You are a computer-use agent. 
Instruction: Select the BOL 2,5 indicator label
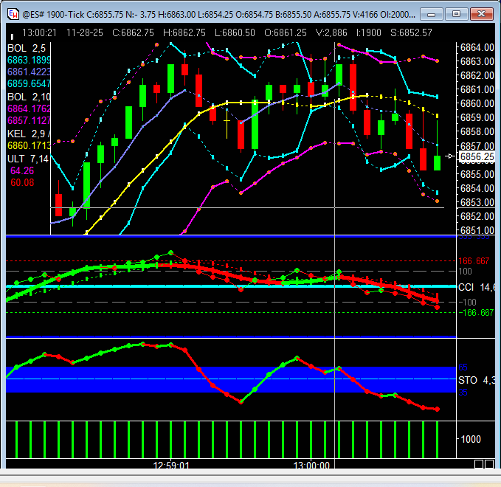[x=24, y=48]
